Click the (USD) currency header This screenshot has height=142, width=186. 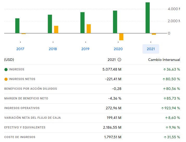click(x=9, y=60)
